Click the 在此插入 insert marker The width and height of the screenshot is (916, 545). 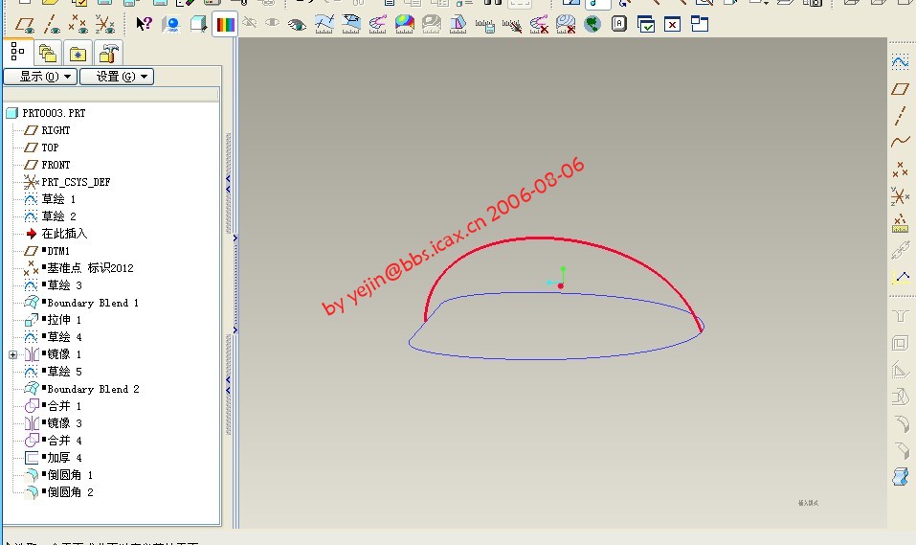tap(64, 234)
